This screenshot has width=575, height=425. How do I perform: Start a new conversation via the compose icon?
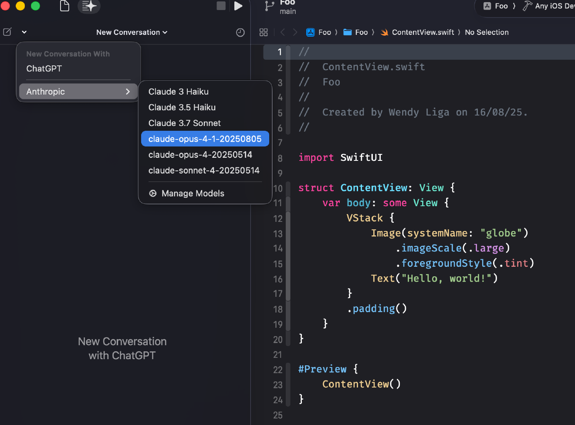click(x=7, y=32)
